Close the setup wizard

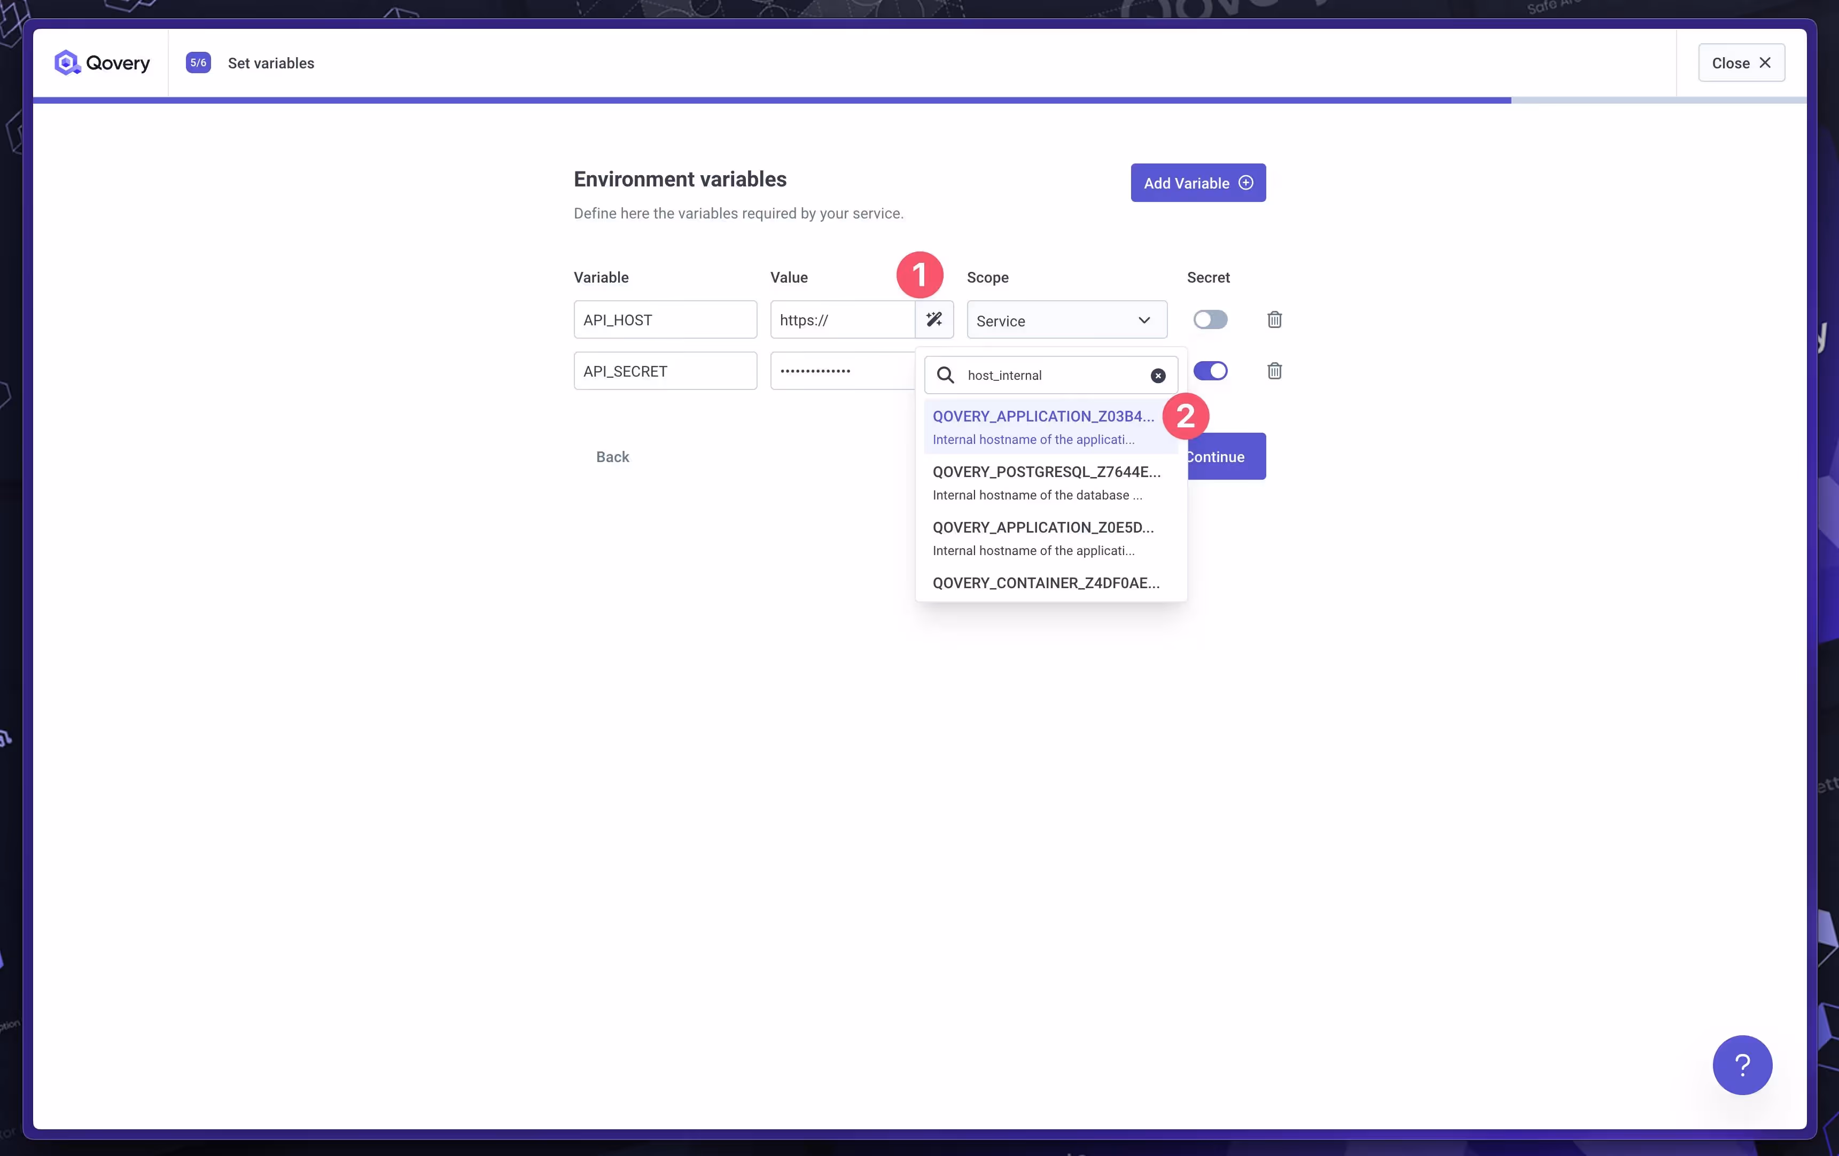coord(1741,63)
